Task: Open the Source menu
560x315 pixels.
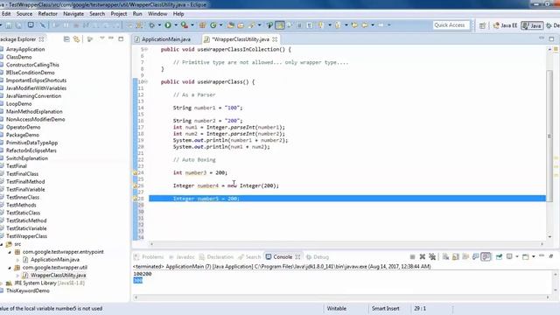Action: (x=24, y=14)
